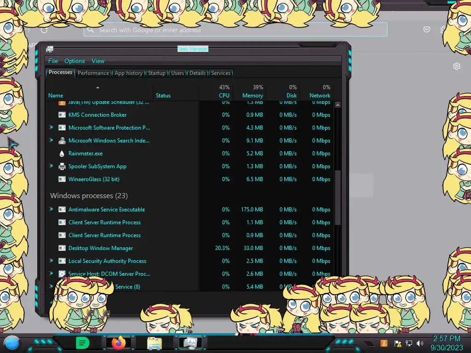This screenshot has height=353, width=471.
Task: Select the Client Server Runtime Process 0.9 MB row
Action: click(190, 235)
